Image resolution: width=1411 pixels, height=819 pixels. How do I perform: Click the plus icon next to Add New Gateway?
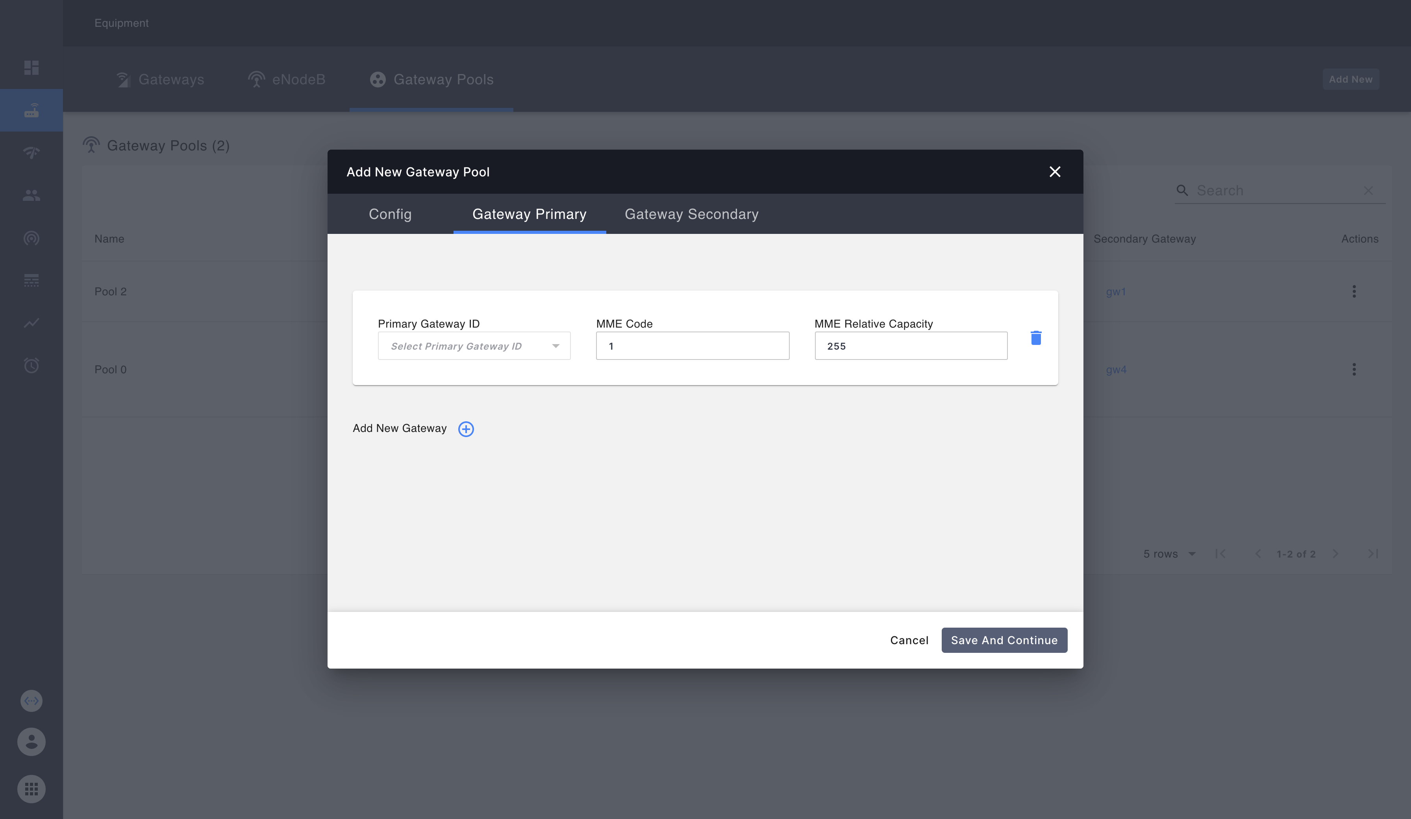(466, 428)
